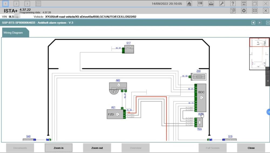
Task: Open component link S15
Action: coord(230,136)
